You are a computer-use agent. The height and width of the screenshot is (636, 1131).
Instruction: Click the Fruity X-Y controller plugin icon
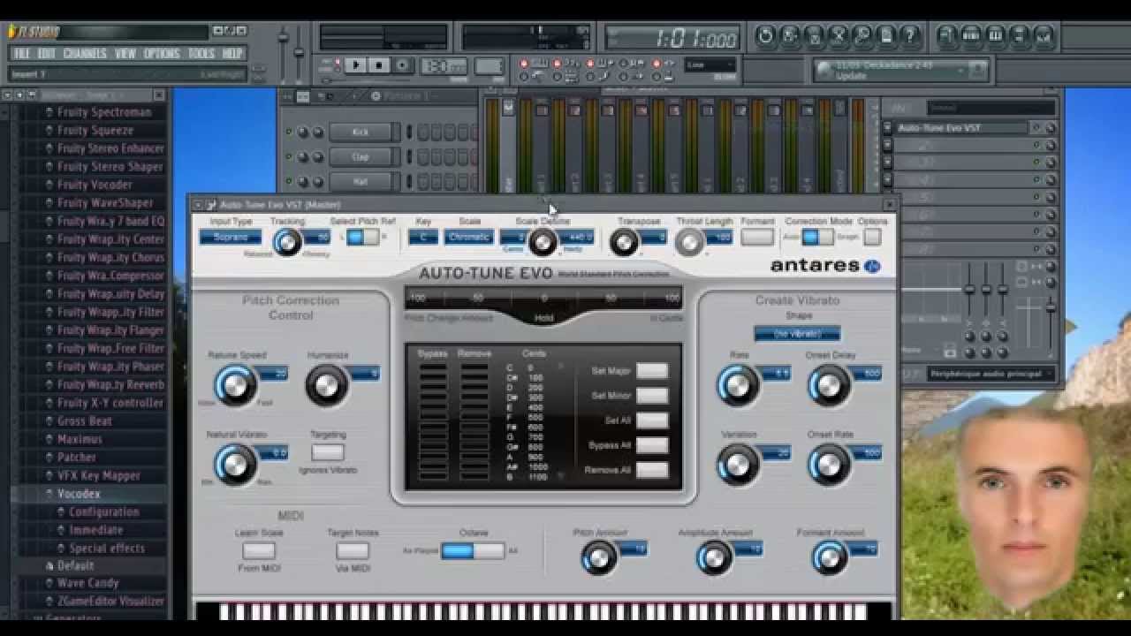(49, 403)
